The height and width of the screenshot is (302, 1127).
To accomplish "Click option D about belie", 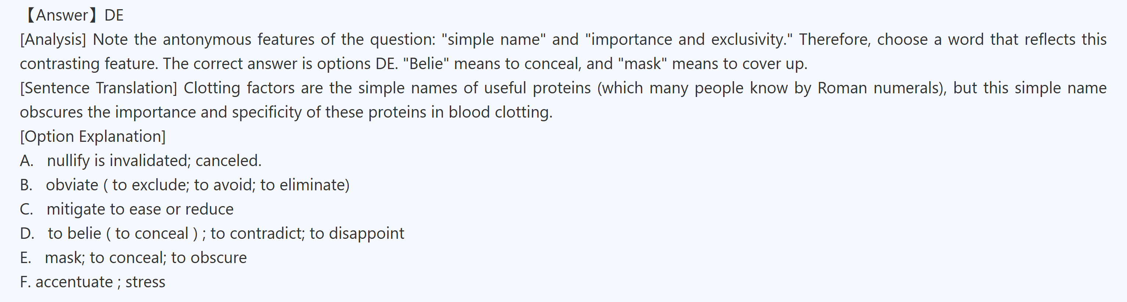I will 212,234.
